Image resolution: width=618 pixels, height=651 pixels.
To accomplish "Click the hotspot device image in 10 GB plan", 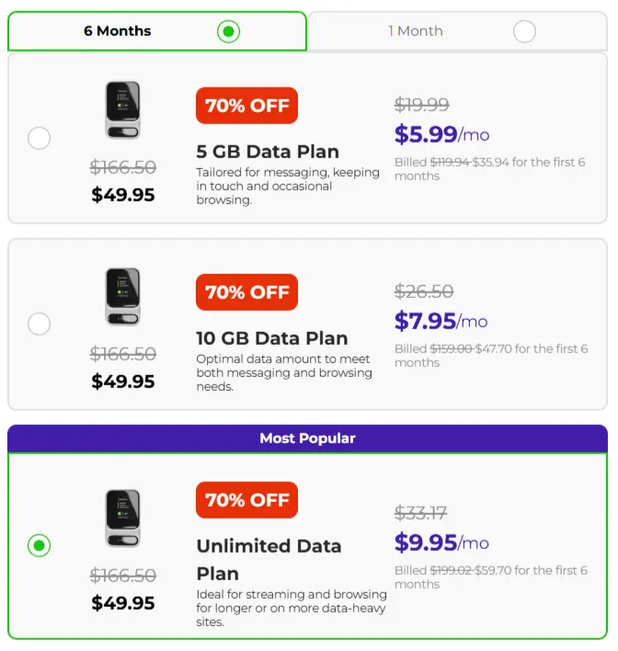I will coord(122,296).
